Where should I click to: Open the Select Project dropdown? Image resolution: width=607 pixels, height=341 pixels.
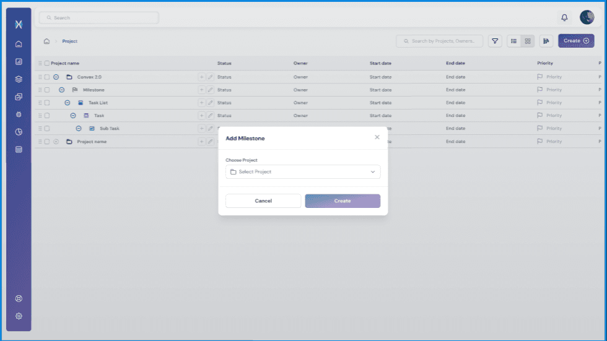(303, 171)
